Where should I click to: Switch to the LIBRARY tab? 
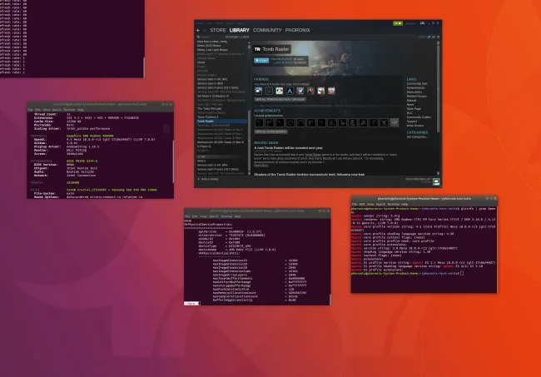pyautogui.click(x=239, y=30)
